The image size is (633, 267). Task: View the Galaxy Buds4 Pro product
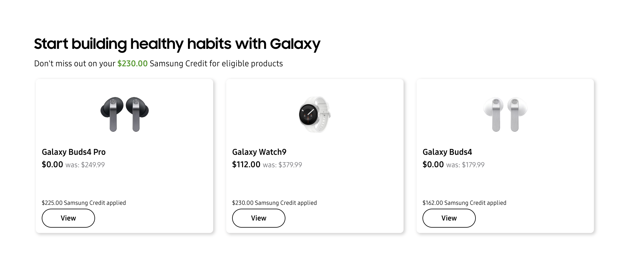tap(68, 218)
